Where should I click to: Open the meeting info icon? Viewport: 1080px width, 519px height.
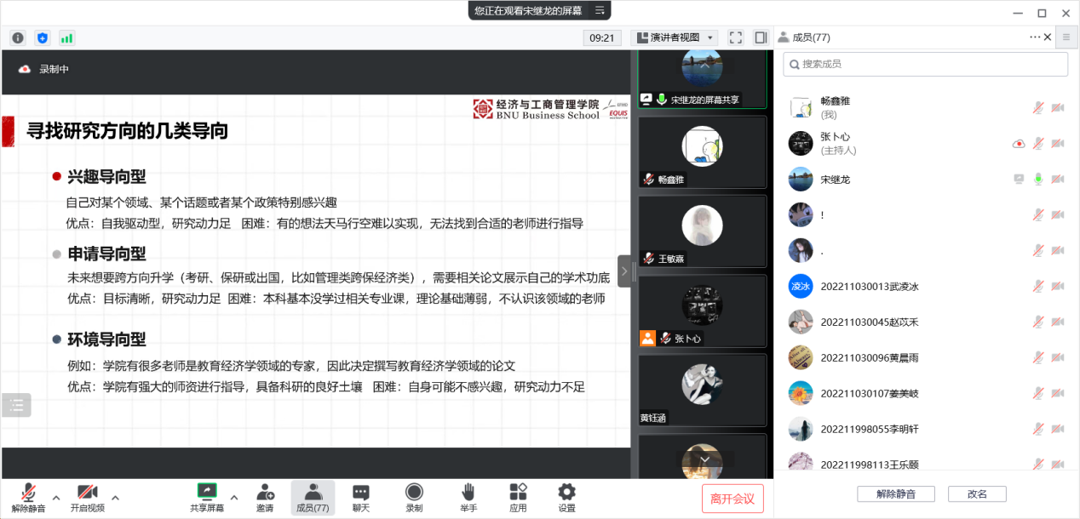click(18, 37)
